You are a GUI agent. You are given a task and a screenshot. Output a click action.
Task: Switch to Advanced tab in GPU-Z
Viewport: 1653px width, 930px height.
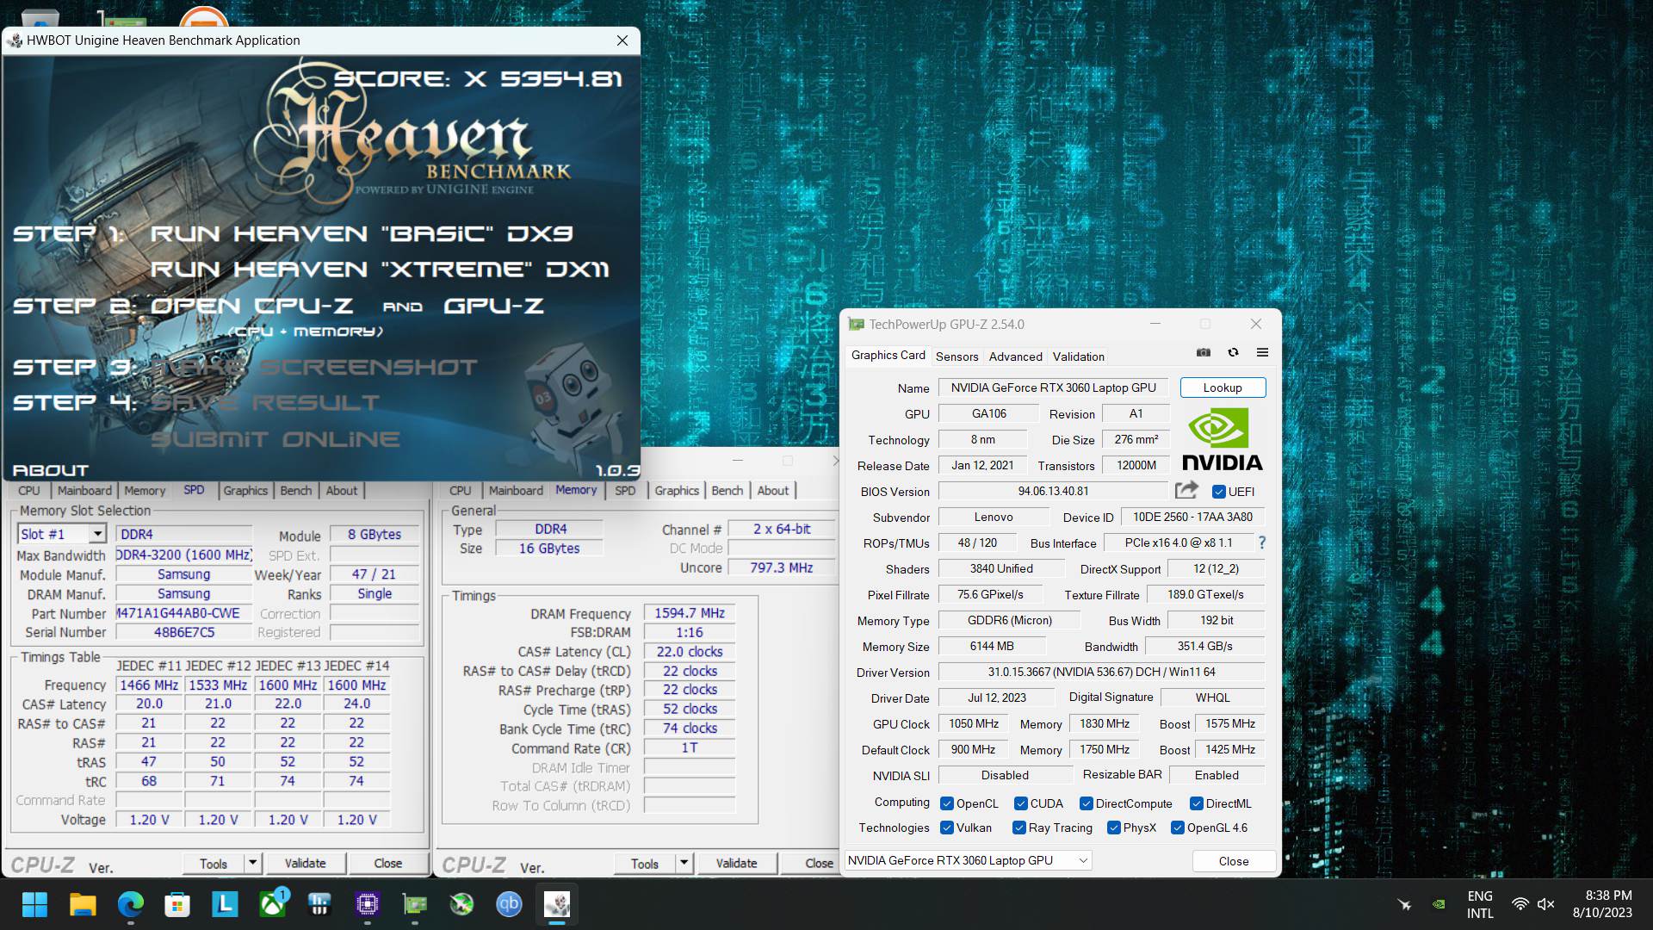(x=1015, y=356)
